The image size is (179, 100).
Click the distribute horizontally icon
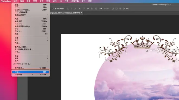96,9
